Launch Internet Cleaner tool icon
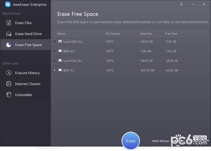The image size is (211, 151). tap(9, 84)
